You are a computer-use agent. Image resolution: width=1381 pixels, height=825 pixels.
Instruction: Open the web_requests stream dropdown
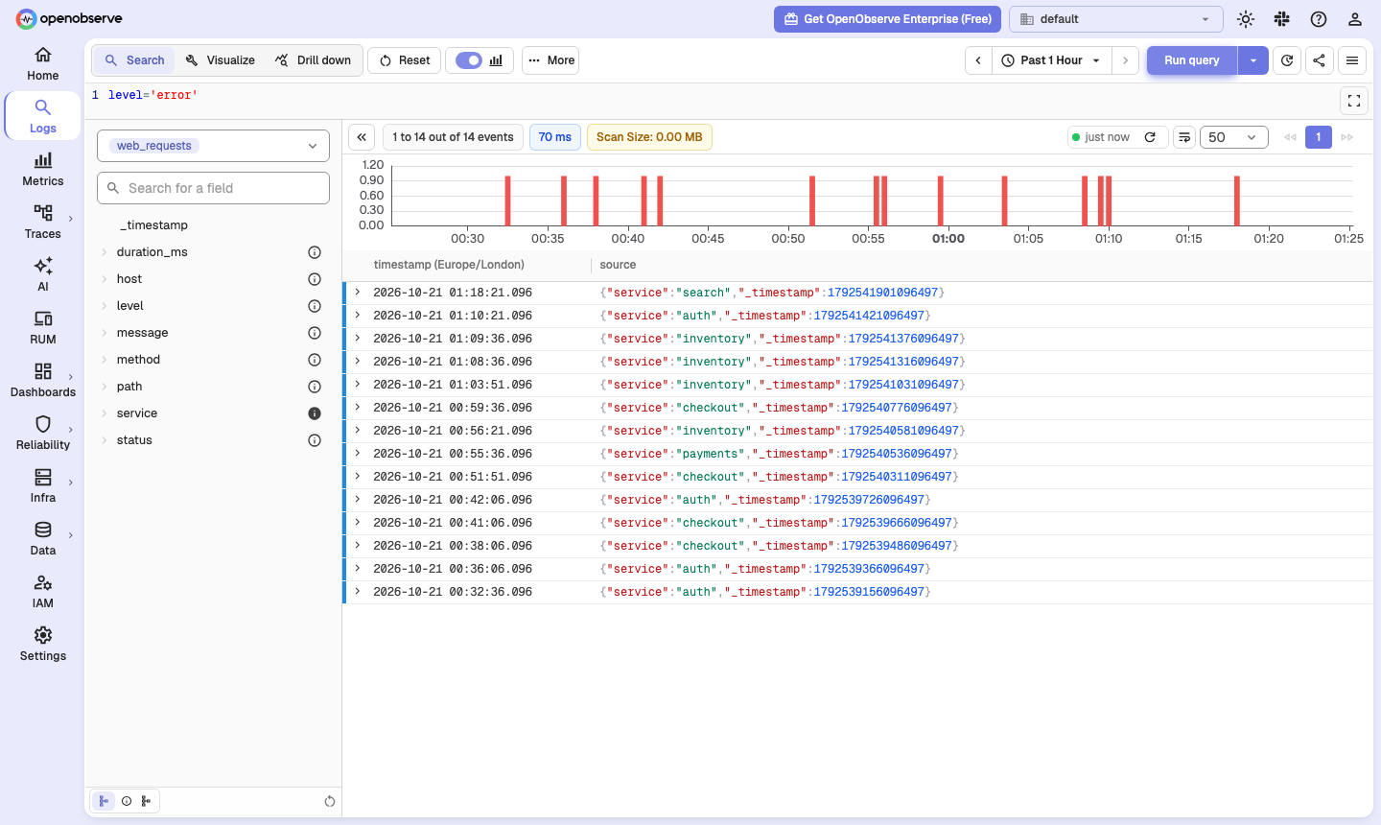[213, 146]
